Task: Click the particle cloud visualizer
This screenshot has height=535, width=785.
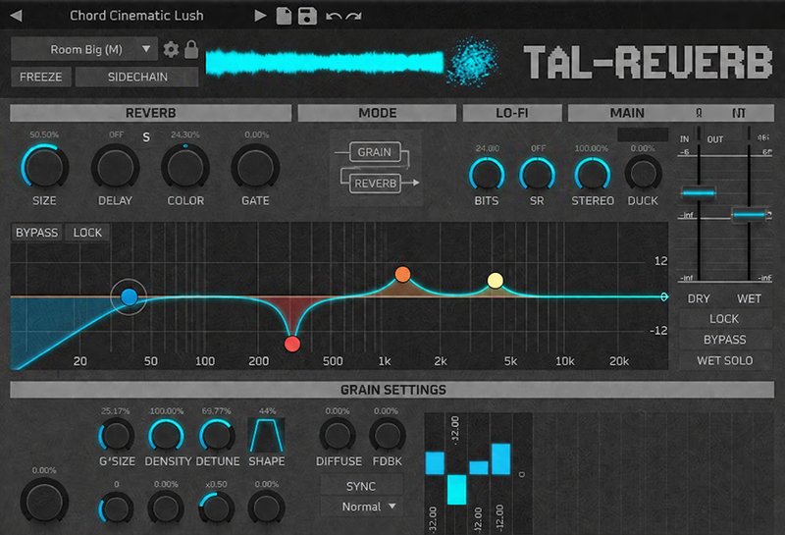Action: [x=473, y=61]
